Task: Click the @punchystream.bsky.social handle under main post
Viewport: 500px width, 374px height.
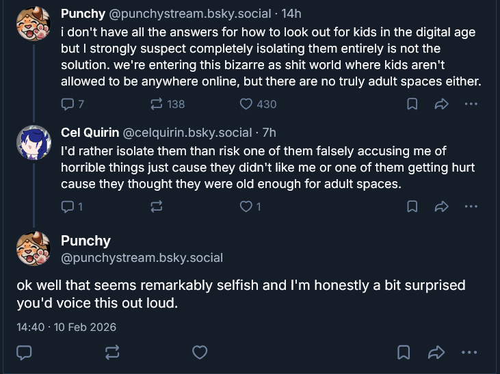Action: tap(142, 258)
